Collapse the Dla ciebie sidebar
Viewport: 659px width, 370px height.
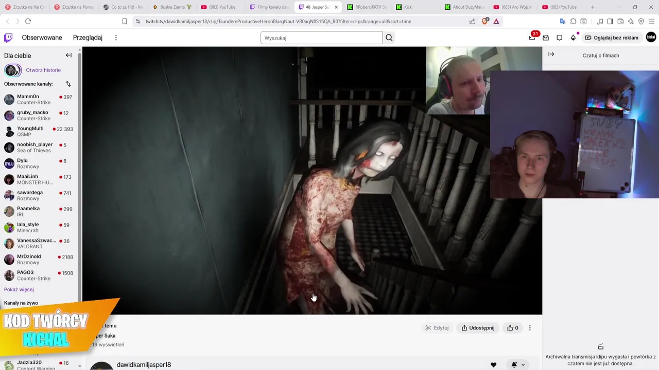click(68, 55)
